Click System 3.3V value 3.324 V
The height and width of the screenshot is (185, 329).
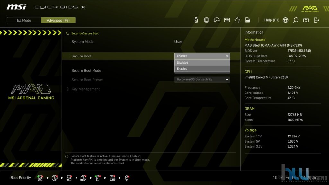293,146
